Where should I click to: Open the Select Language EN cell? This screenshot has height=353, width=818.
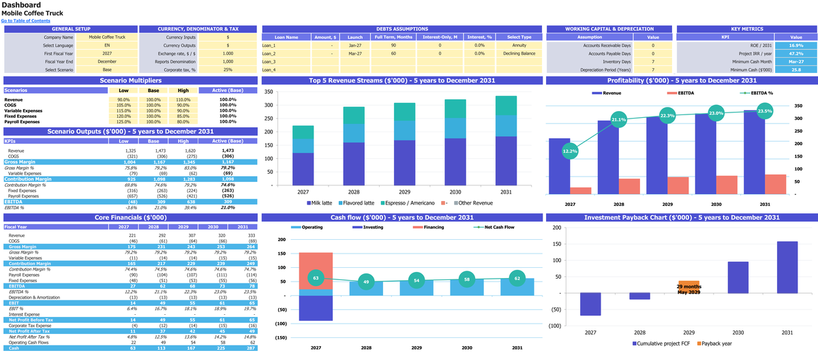coord(107,45)
